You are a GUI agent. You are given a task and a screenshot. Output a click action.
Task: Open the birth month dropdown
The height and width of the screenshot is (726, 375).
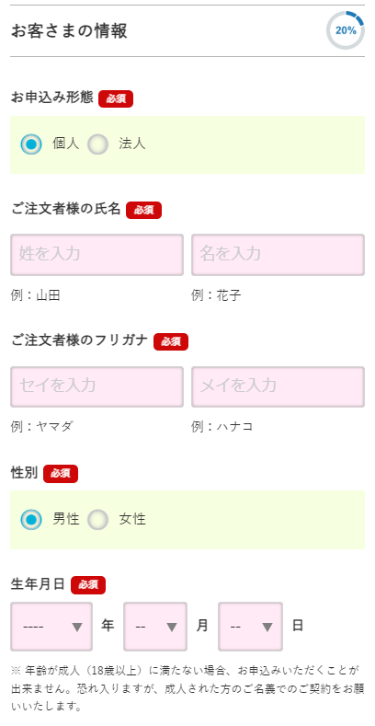pos(155,627)
